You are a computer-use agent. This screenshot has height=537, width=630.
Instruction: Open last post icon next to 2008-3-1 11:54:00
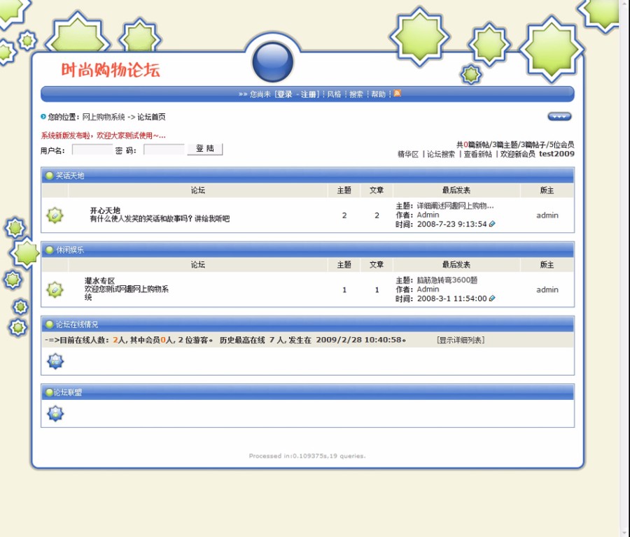tap(492, 298)
